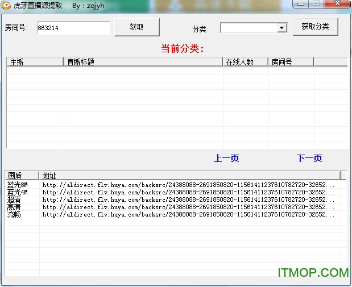The width and height of the screenshot is (352, 287).
Task: Click the stream URL in the 高清 row
Action: tap(188, 207)
